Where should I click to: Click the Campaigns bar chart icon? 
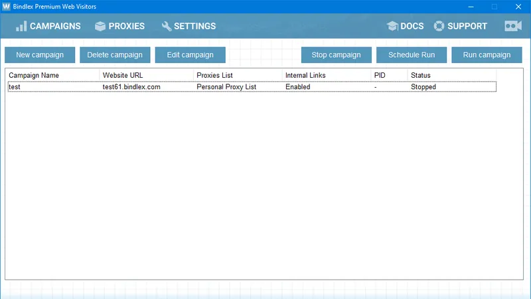[21, 26]
